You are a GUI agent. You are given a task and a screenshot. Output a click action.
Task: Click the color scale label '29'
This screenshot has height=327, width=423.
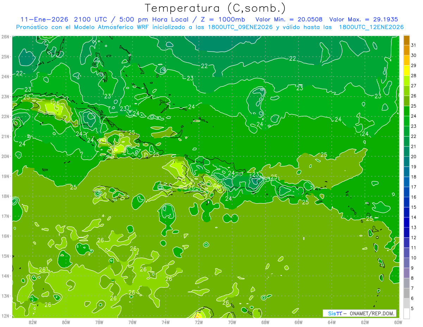tap(413, 66)
